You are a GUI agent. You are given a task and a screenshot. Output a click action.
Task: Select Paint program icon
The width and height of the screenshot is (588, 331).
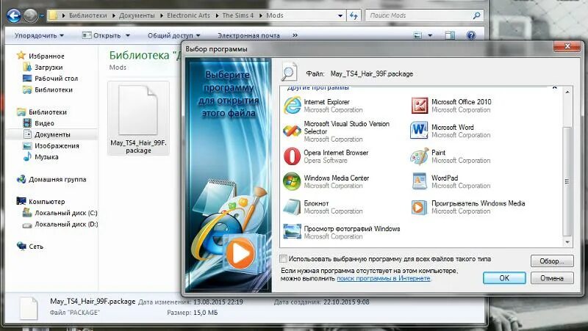(x=419, y=156)
